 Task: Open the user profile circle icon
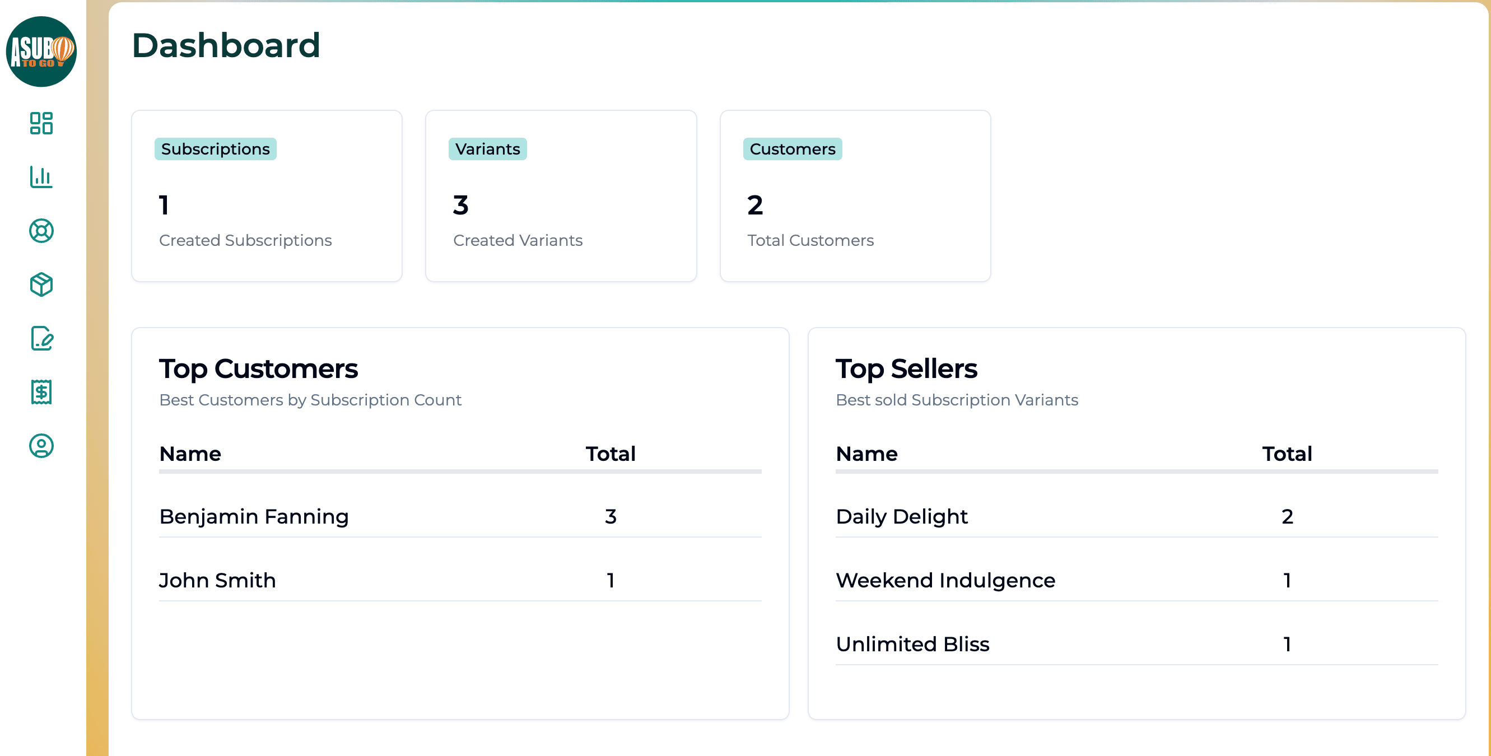[41, 446]
